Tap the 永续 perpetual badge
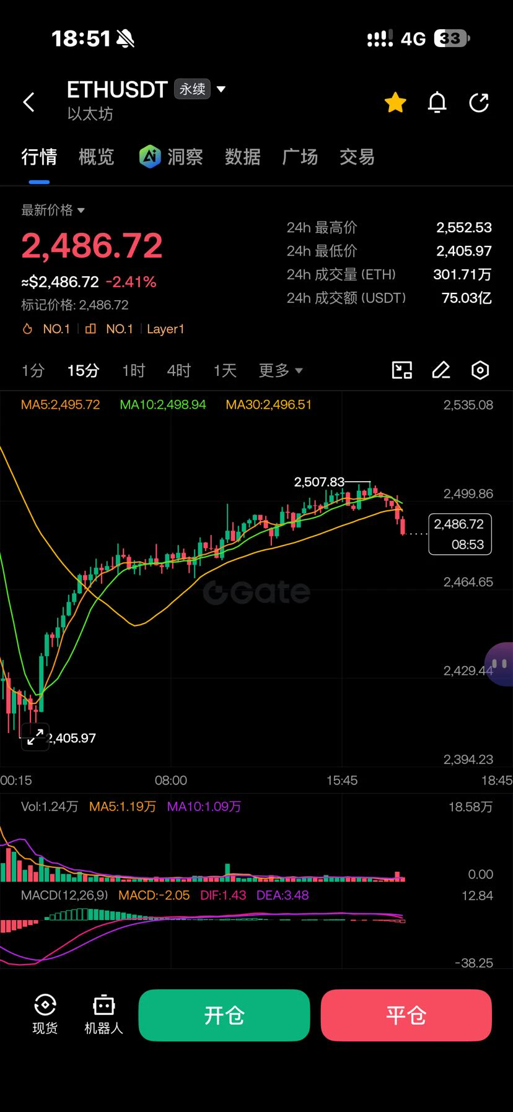This screenshot has height=1112, width=513. pos(192,89)
